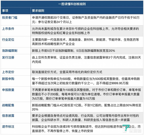This screenshot has width=144, height=135.
Task: Click the 上市条件 row label
Action: tap(8, 29)
